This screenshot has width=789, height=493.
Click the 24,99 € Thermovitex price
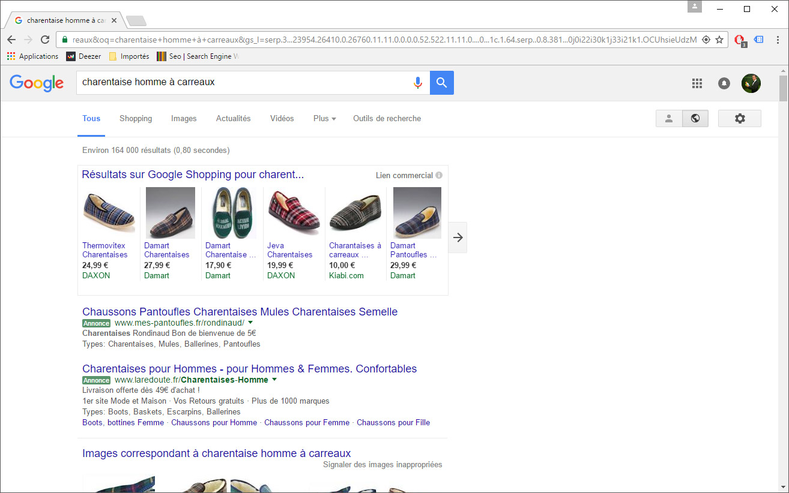click(x=95, y=266)
